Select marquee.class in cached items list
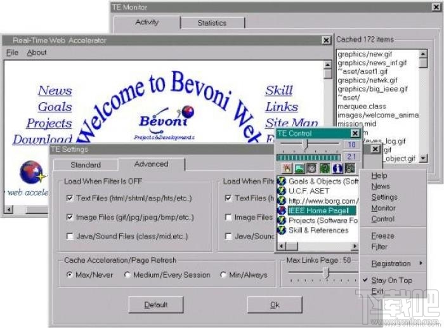444x328 pixels. click(362, 107)
